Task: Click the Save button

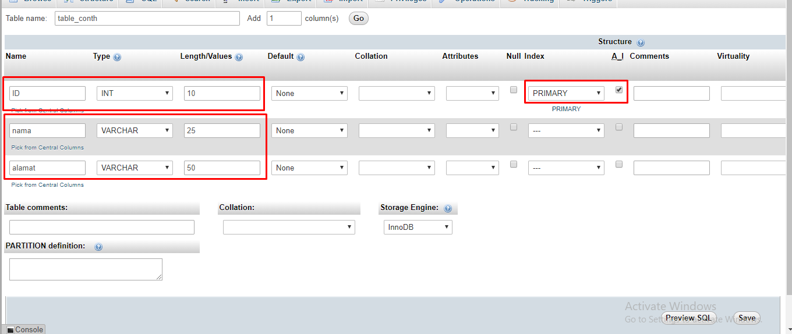Action: (747, 318)
